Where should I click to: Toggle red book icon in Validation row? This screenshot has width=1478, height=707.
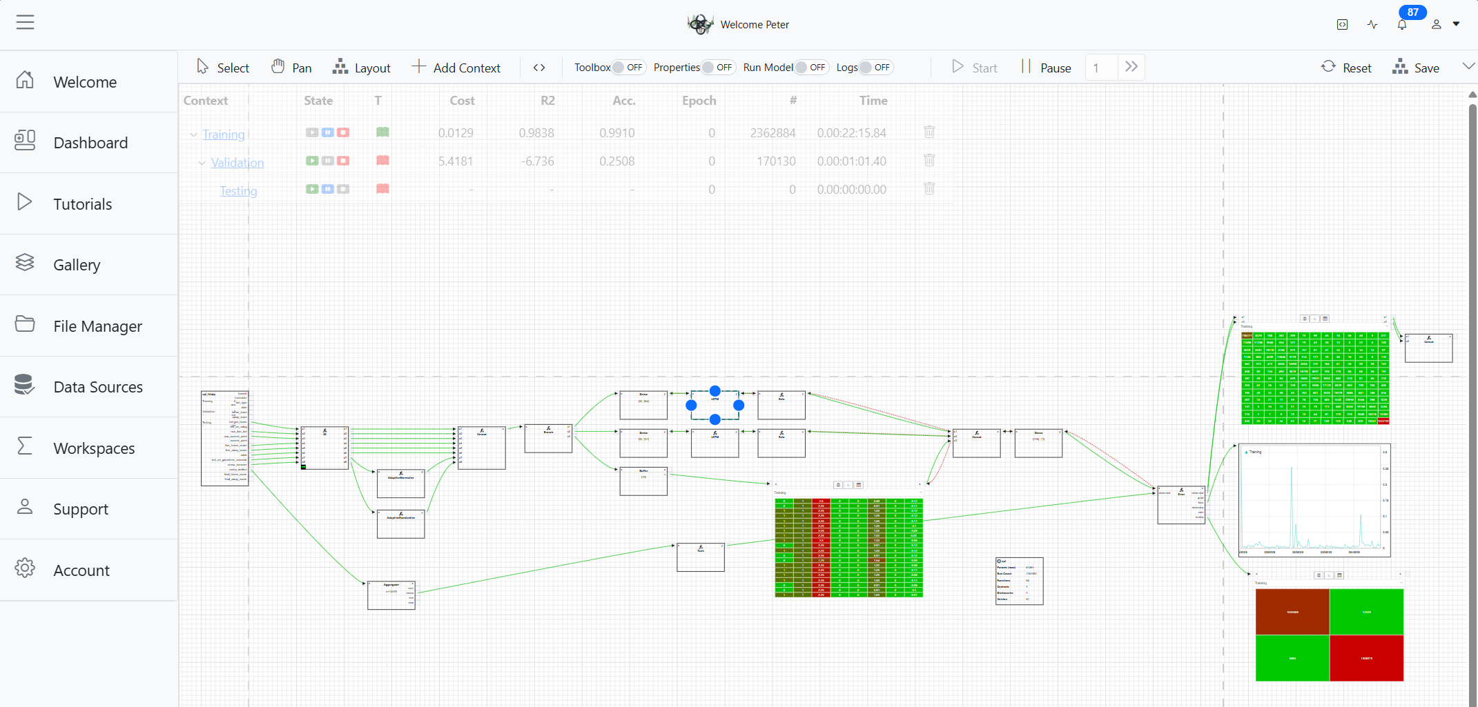(382, 160)
